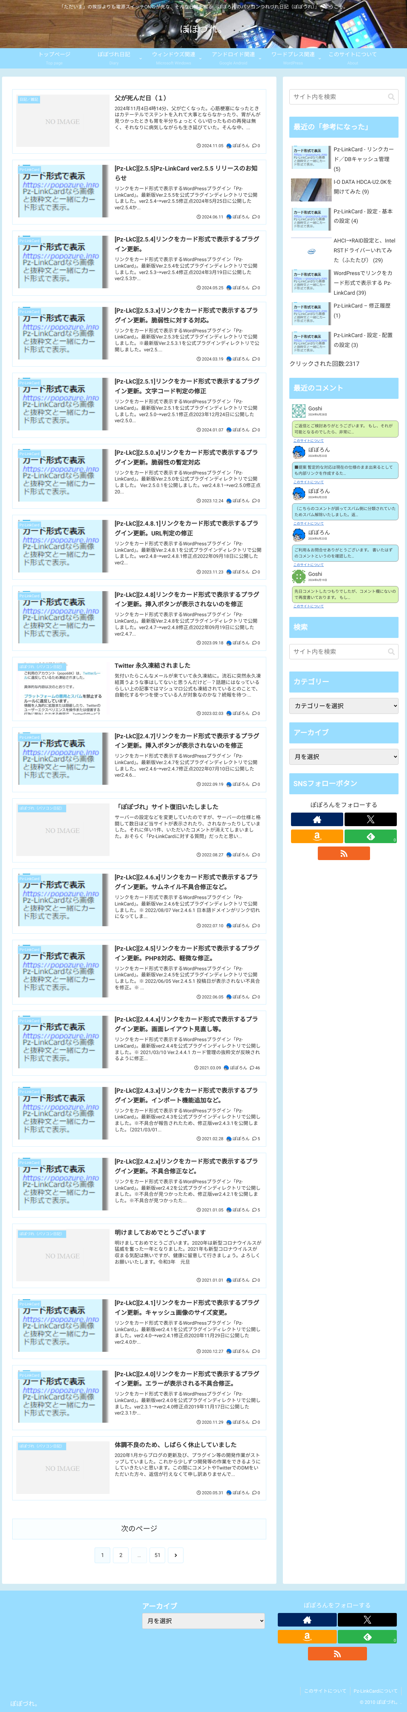This screenshot has height=1712, width=407.
Task: Click the thumbnail of the [2.4.8.1] URL判定の修正 post
Action: (x=62, y=546)
